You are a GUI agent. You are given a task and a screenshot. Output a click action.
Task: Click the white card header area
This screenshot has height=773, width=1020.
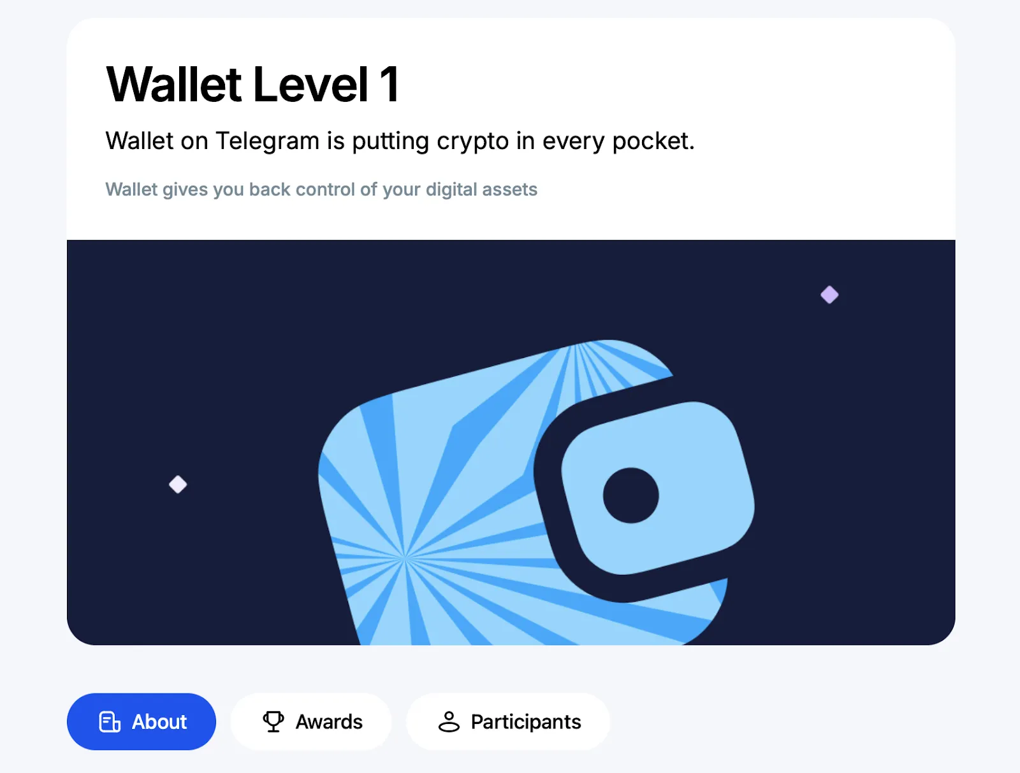pyautogui.click(x=511, y=129)
